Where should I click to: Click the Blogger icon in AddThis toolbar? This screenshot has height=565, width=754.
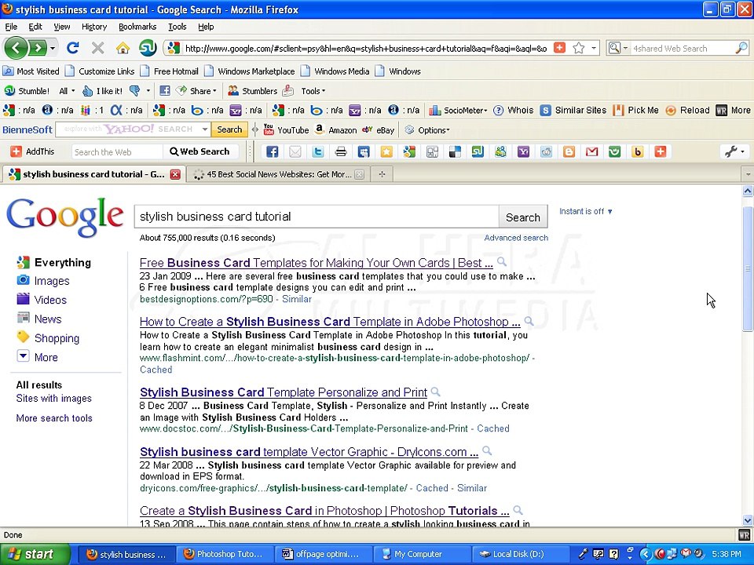coord(569,151)
